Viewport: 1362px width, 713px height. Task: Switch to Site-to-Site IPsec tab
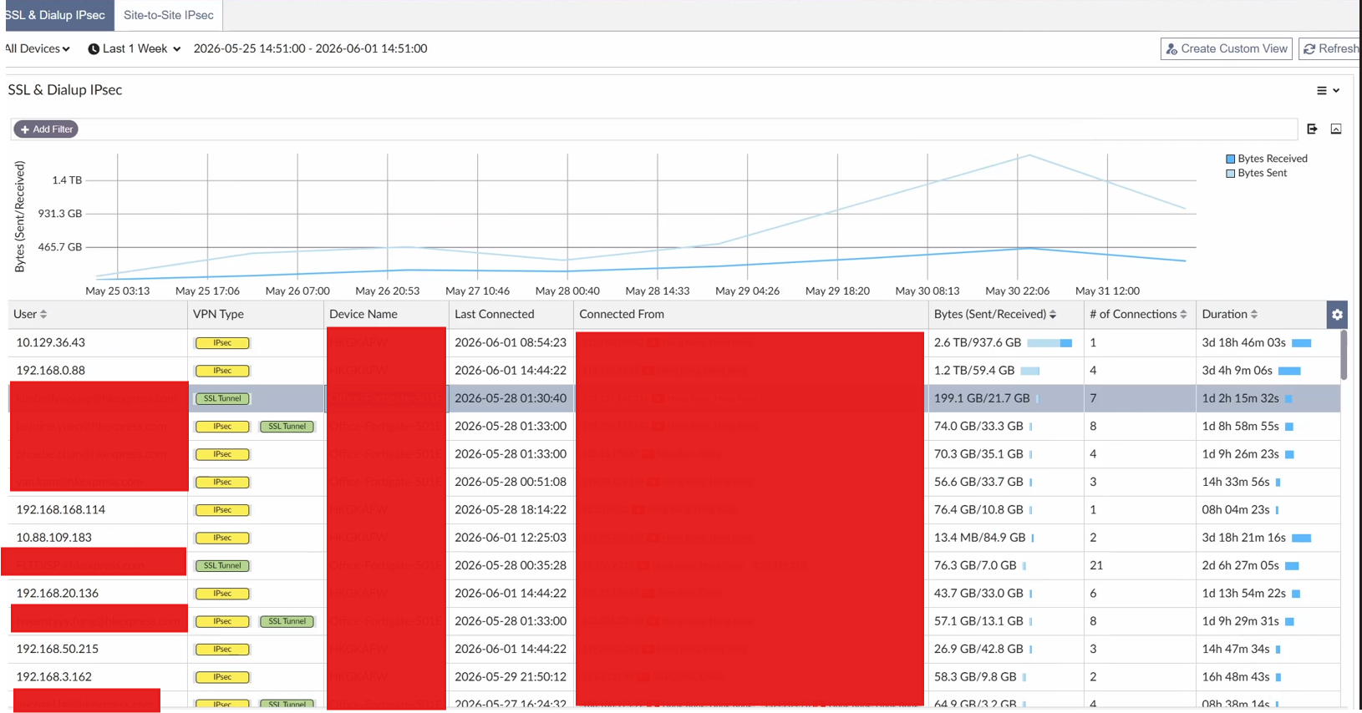click(x=169, y=15)
